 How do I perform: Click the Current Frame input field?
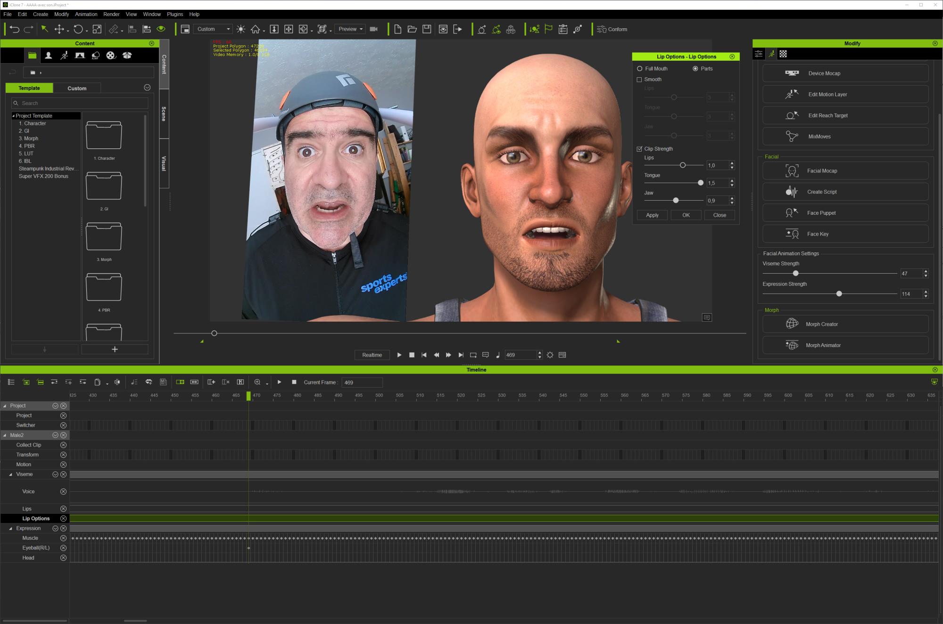(x=362, y=382)
